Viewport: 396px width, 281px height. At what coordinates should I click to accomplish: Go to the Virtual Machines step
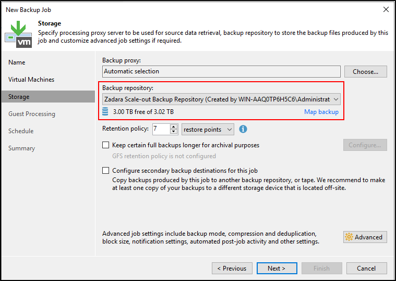point(31,80)
